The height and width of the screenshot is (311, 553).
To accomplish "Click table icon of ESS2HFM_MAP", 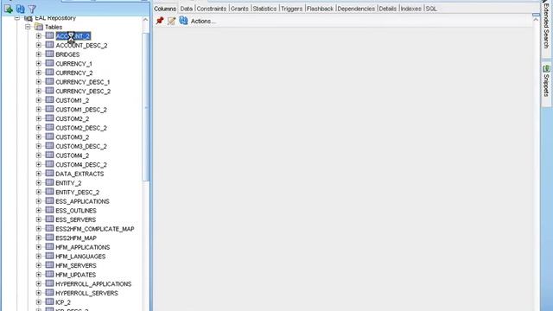I will 50,238.
